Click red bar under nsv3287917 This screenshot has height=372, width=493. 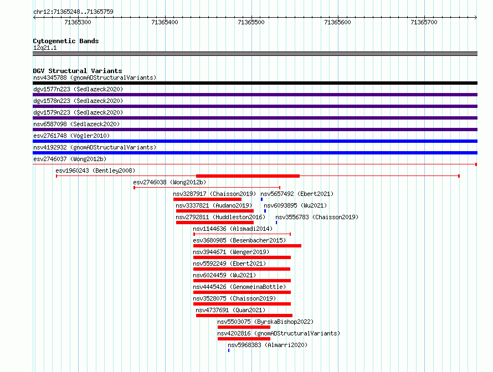pyautogui.click(x=207, y=199)
